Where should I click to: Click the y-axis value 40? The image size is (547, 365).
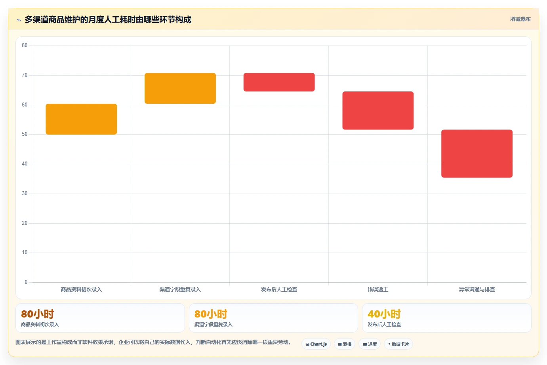[x=25, y=164]
